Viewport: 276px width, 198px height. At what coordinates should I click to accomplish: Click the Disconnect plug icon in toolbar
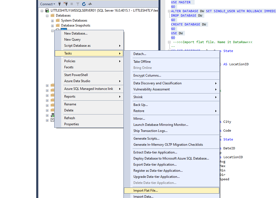(66, 4)
